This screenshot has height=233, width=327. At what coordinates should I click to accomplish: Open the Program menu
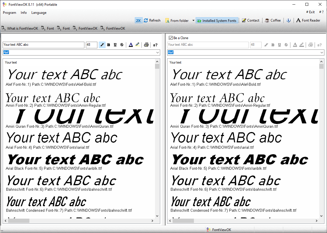point(10,13)
